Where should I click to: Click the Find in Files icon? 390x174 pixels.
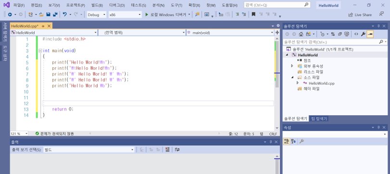[x=197, y=15]
